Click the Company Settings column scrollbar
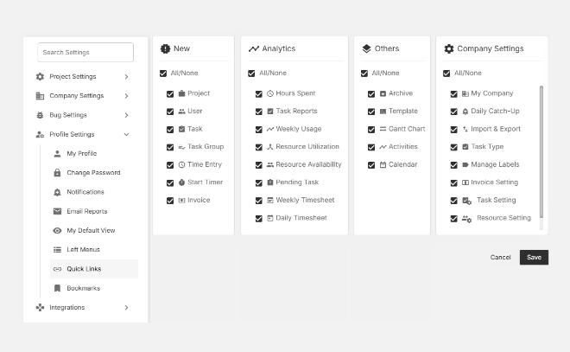 pyautogui.click(x=541, y=152)
